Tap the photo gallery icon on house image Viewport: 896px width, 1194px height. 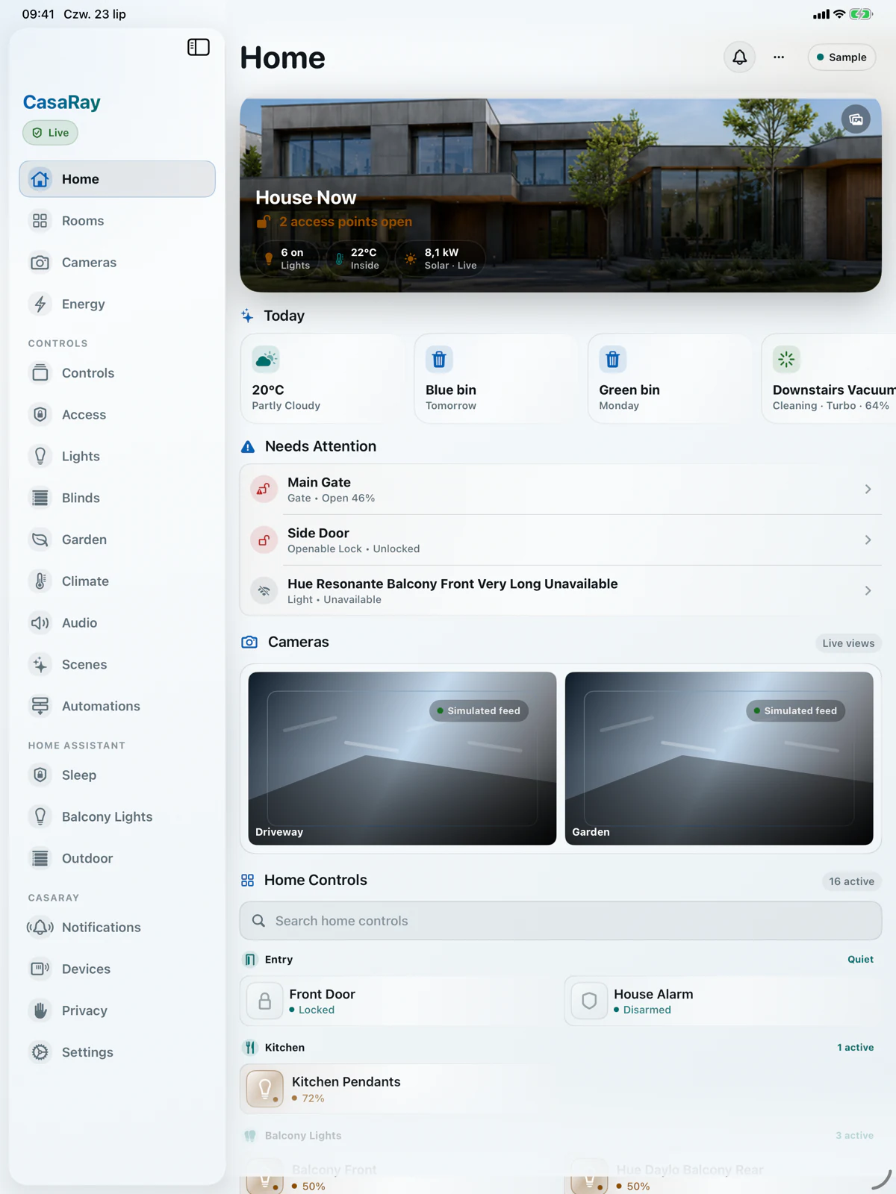856,119
